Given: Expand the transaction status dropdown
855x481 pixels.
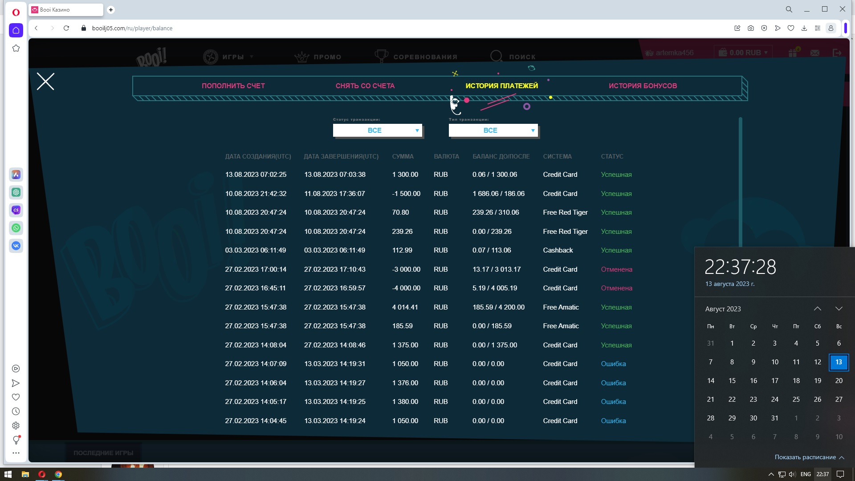Looking at the screenshot, I should tap(377, 130).
